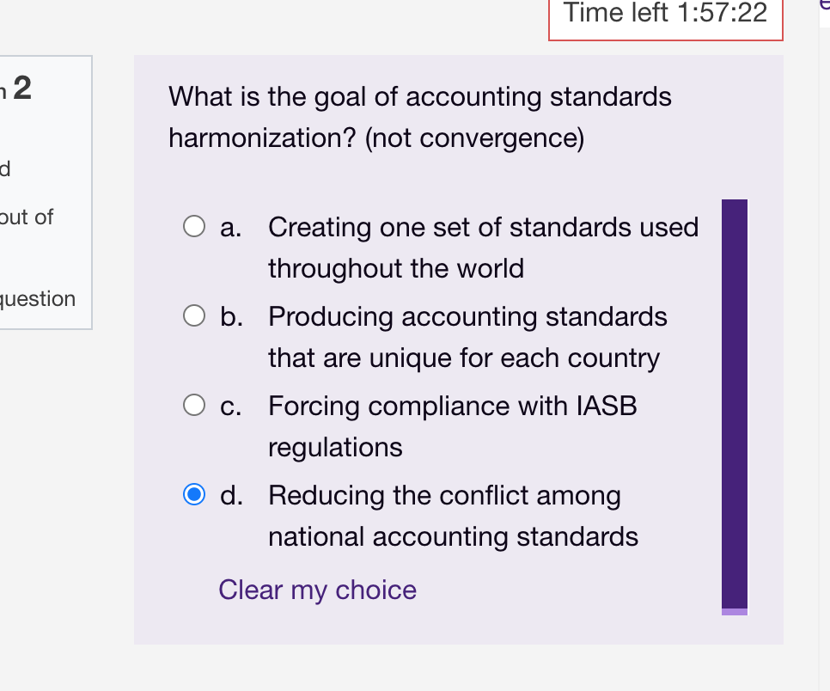Click answer text 'Creating one set of standards'
This screenshot has height=691, width=830.
pyautogui.click(x=483, y=227)
